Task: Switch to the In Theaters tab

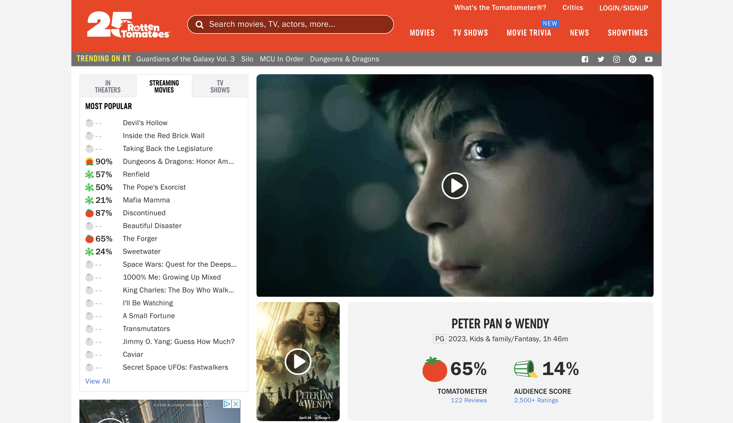Action: pos(108,86)
